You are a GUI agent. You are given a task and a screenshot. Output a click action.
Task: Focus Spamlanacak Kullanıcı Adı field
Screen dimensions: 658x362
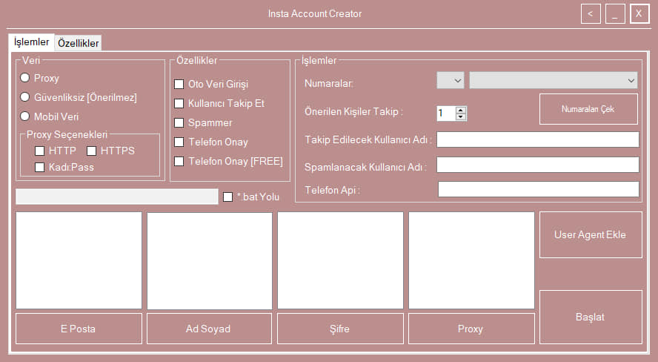(x=538, y=165)
